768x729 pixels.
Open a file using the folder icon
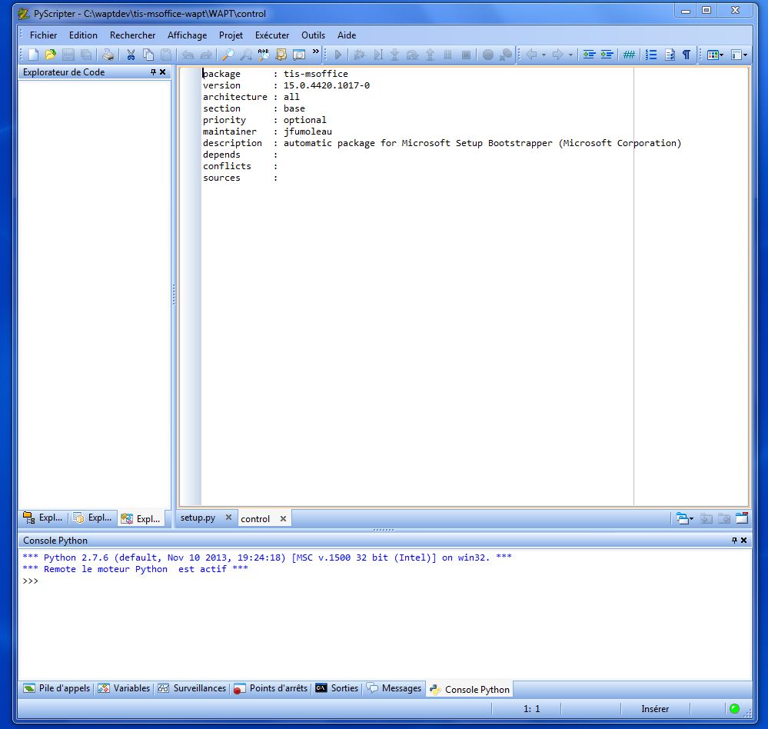point(51,55)
